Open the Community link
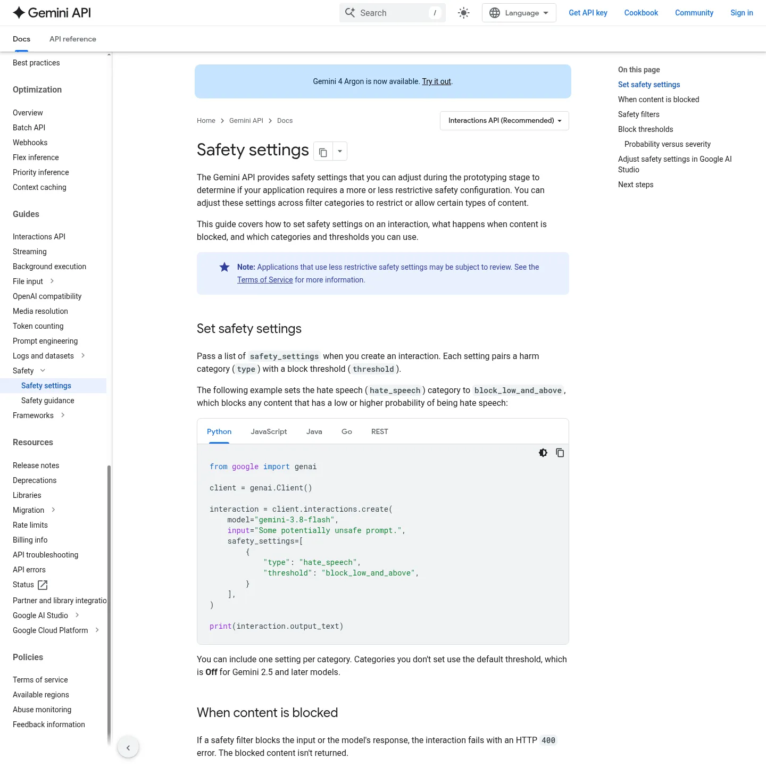766x766 pixels. 694,13
